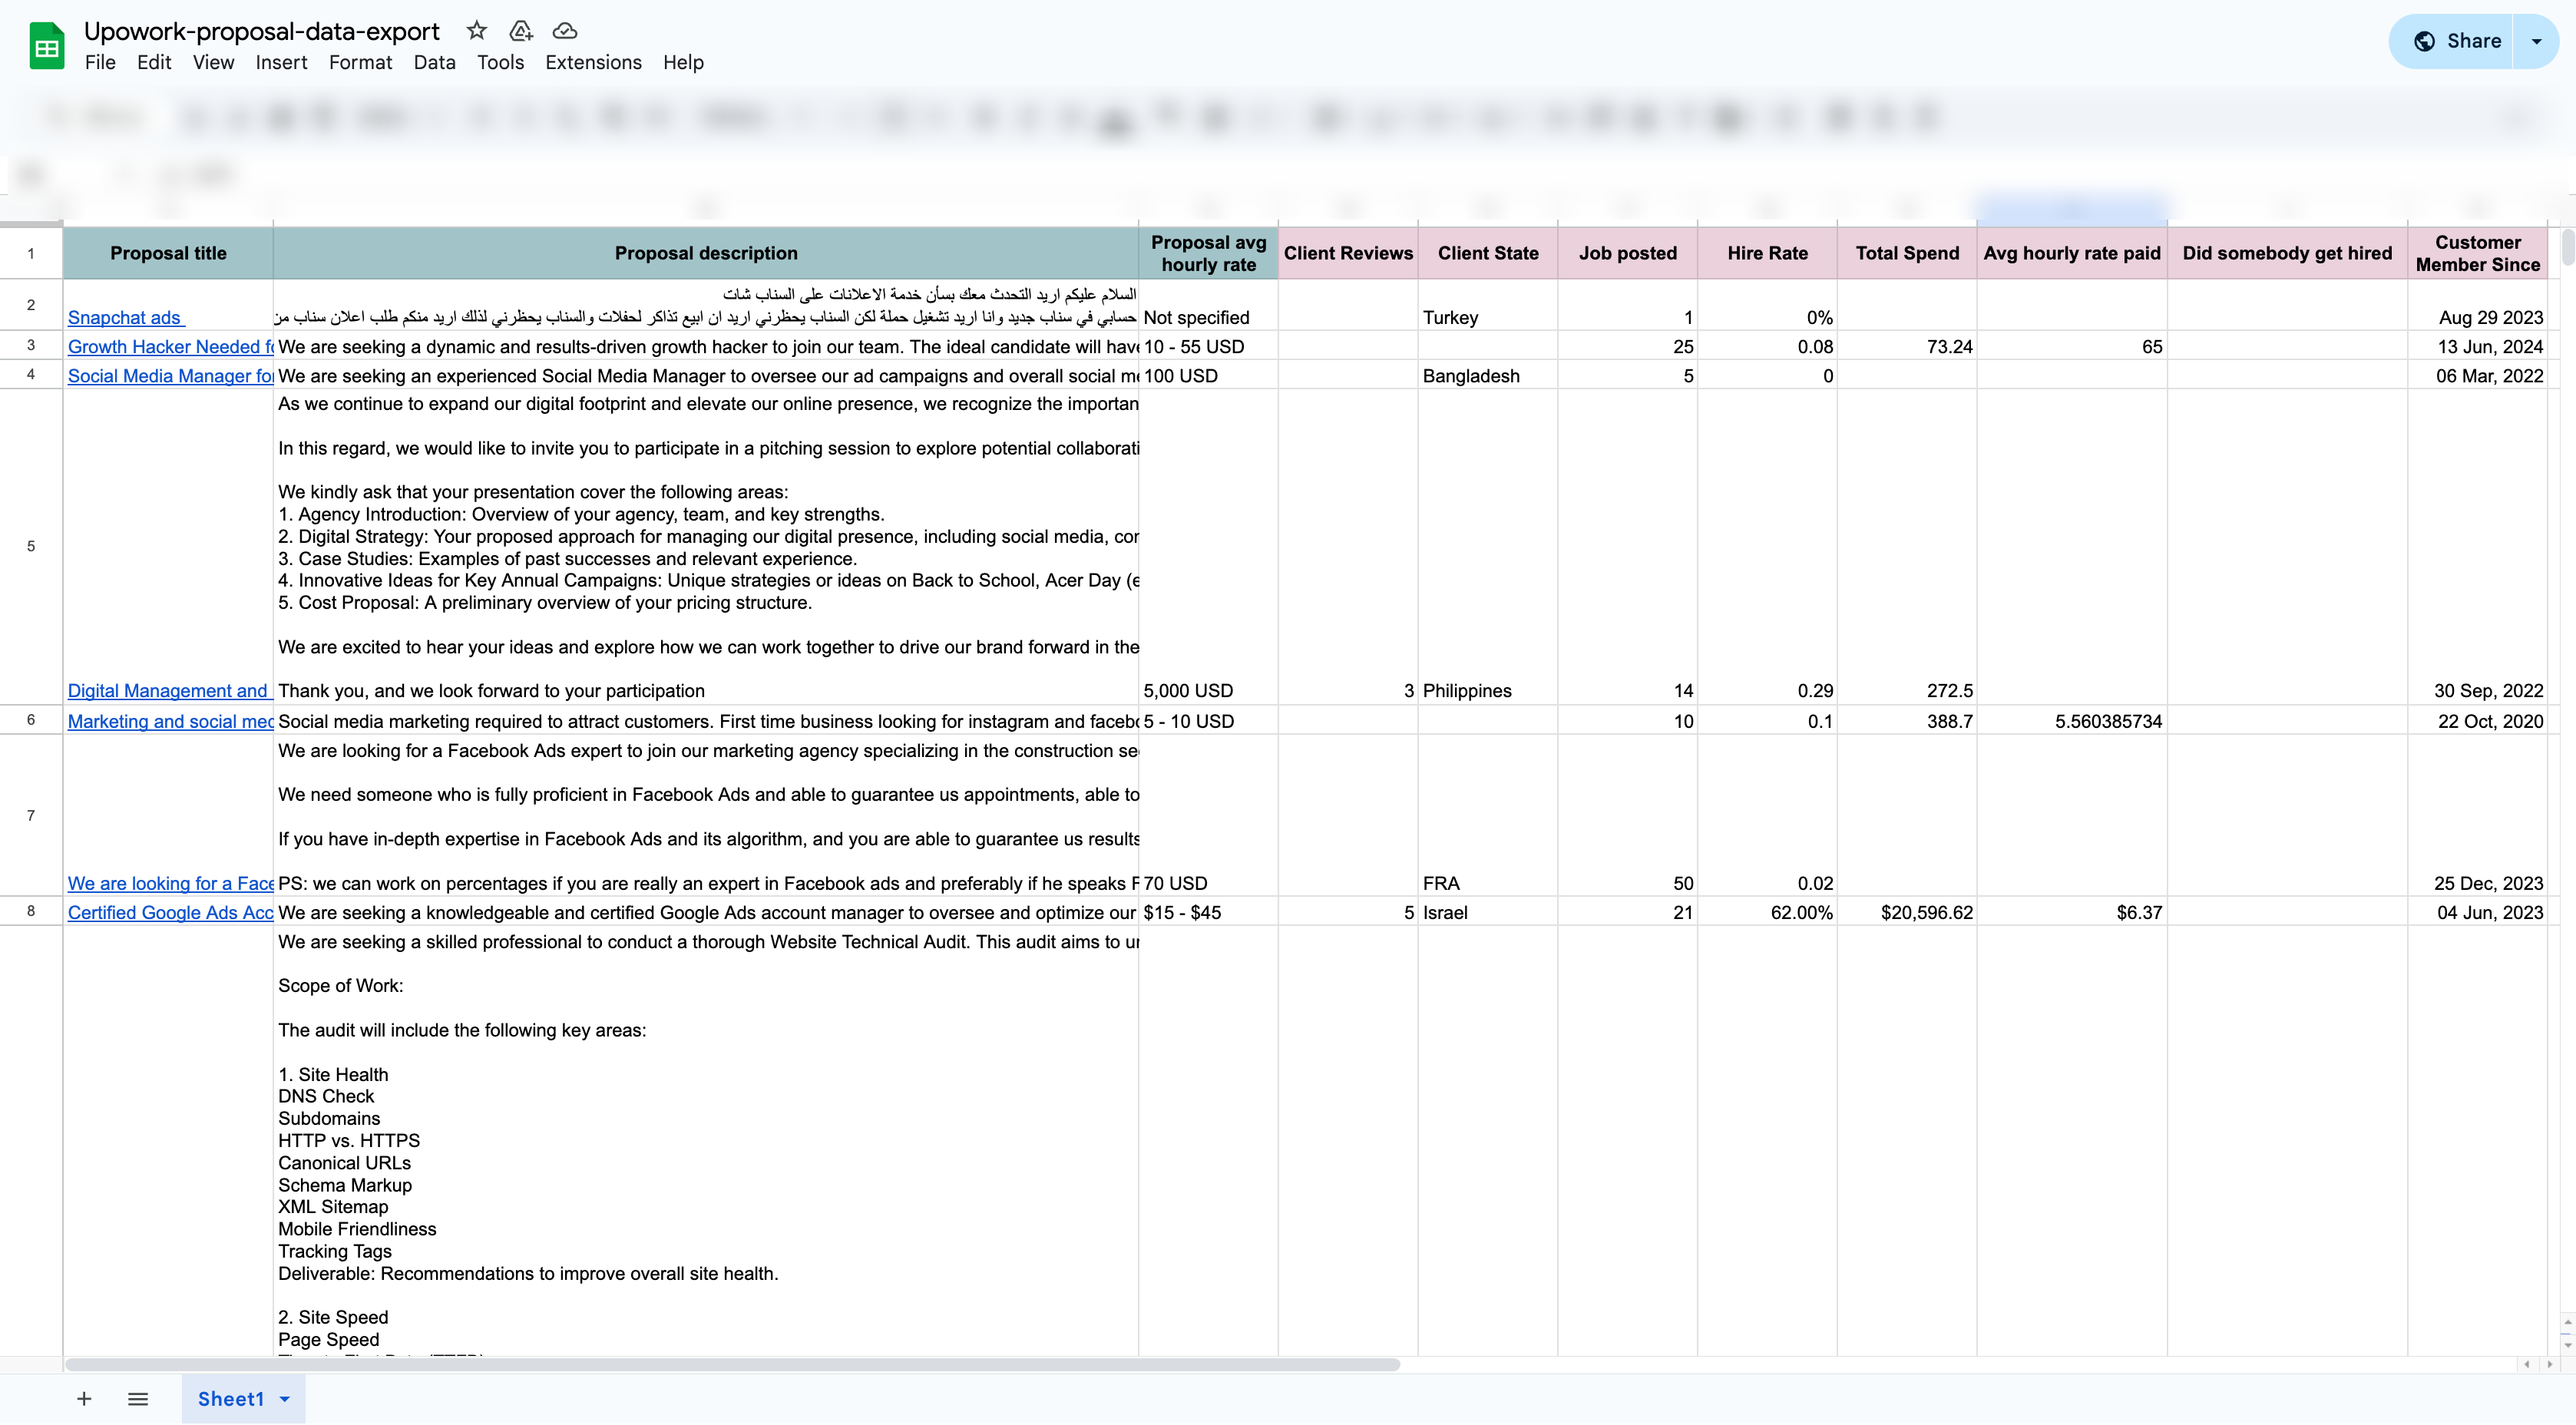
Task: Open the Snapchat ads proposal link
Action: pos(124,317)
